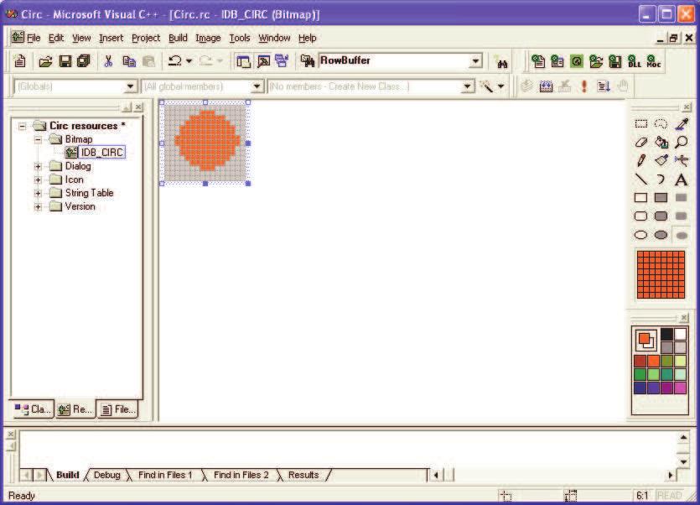Open the WizardBar actions dropdown arrow
The height and width of the screenshot is (505, 700).
(x=500, y=86)
